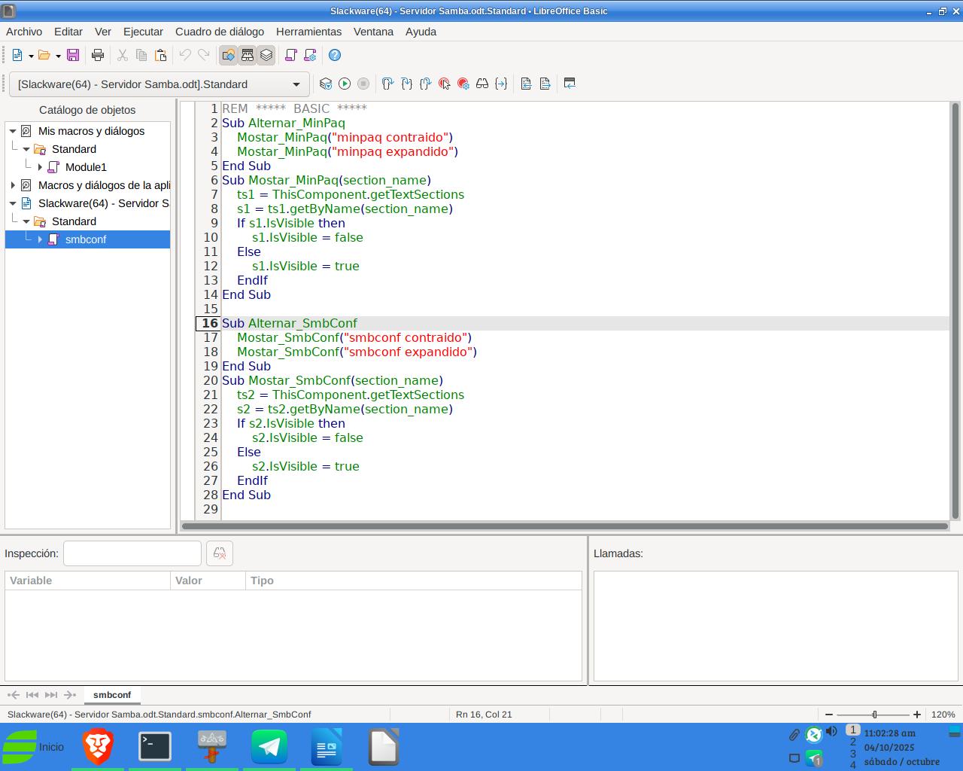This screenshot has width=963, height=771.
Task: Click the zoom slider in status bar
Action: 874,715
